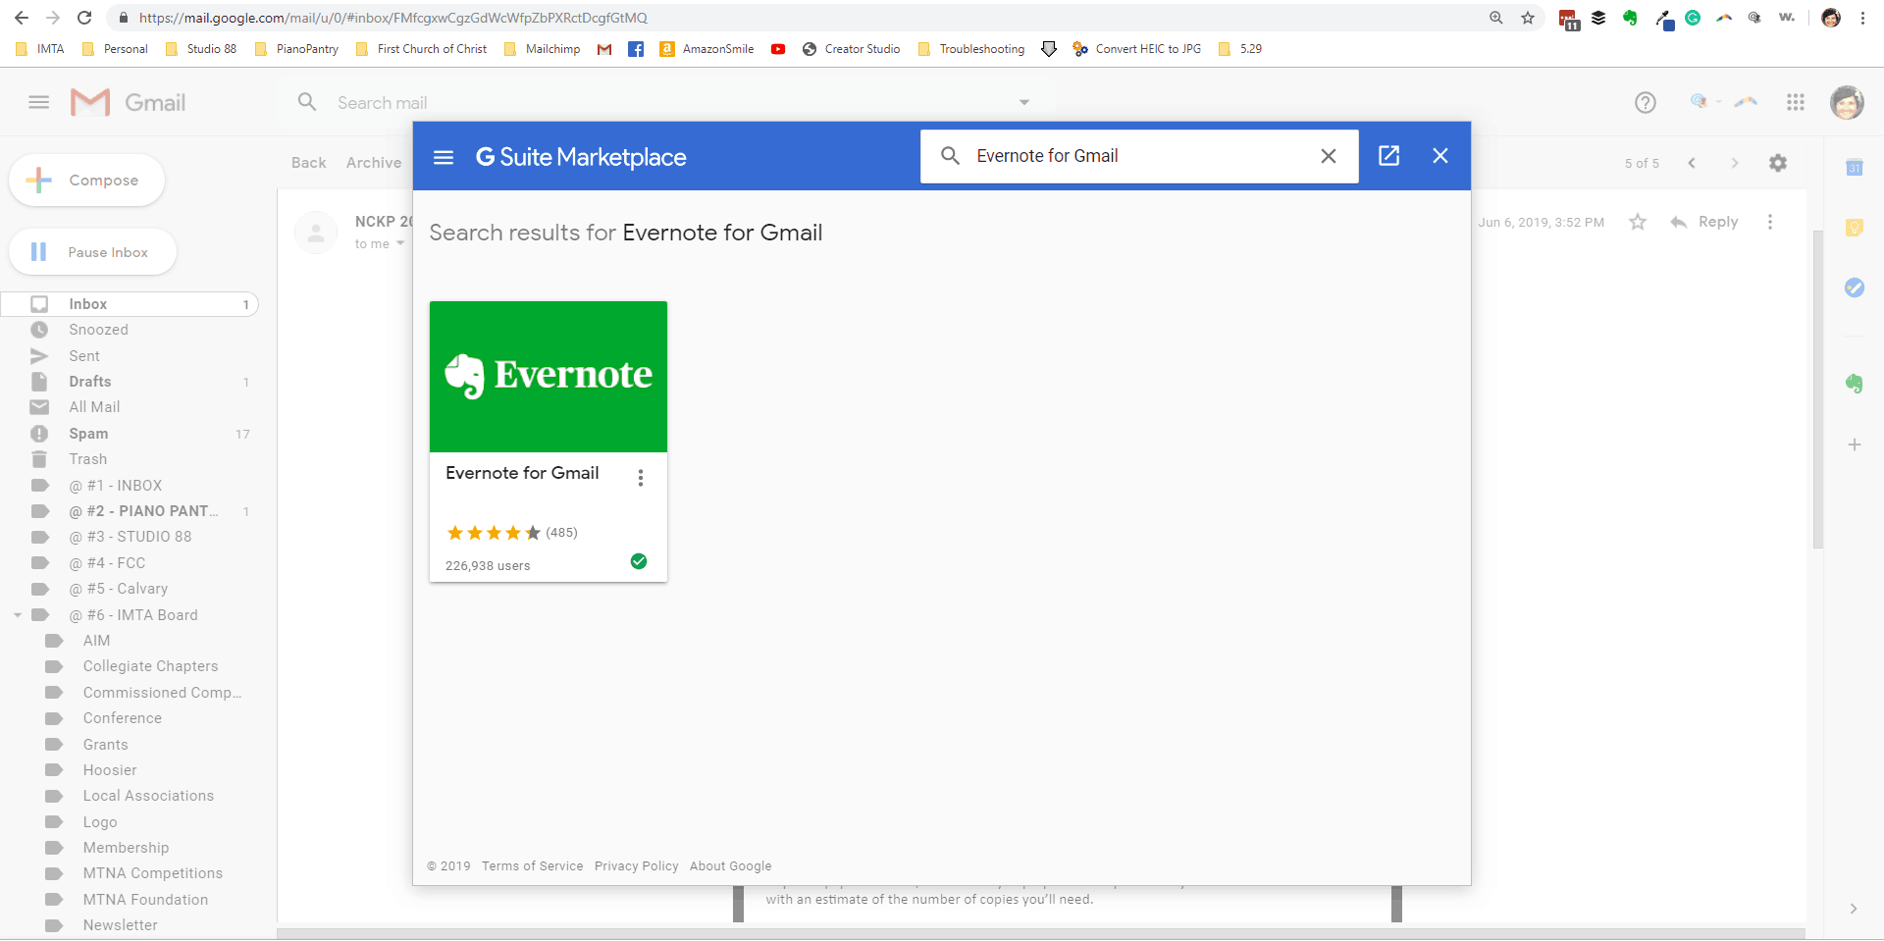Reload the browser page

pyautogui.click(x=84, y=18)
